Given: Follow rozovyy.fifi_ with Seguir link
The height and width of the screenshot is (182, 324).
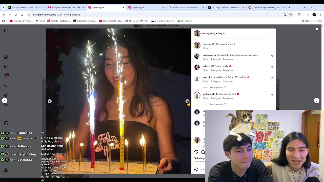Looking at the screenshot, I should [221, 33].
